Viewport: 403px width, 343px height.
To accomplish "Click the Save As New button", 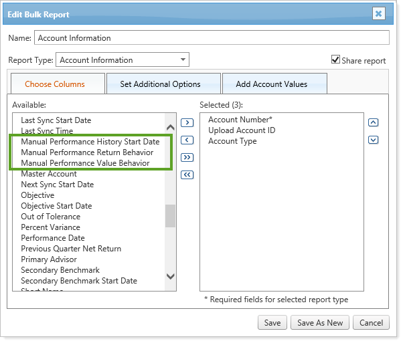I will [320, 322].
